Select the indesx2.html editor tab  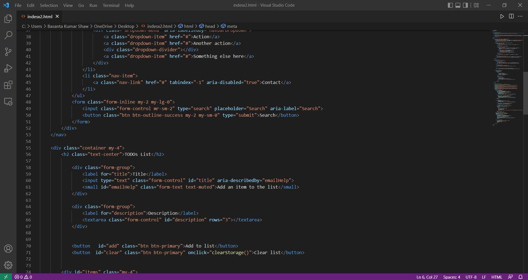pos(40,16)
